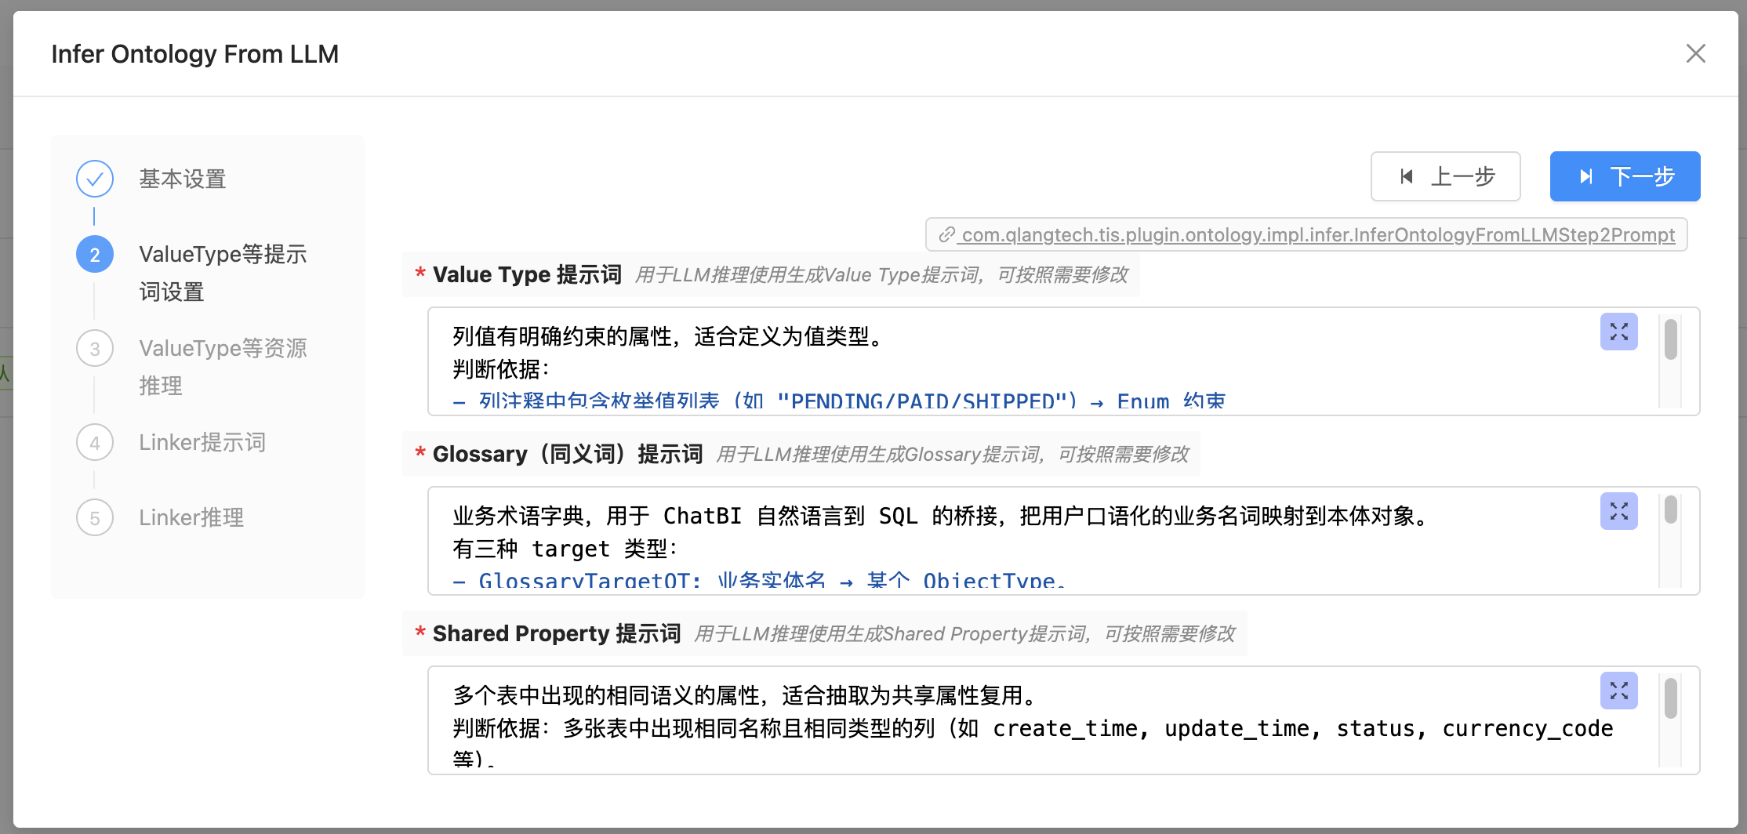Open the ValueType等提示词设置 step

[x=223, y=273]
